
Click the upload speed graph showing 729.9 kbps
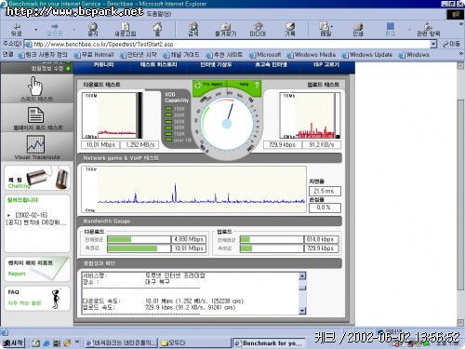pos(310,115)
